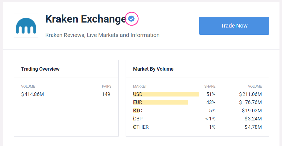Screen dimensions: 282x146
Task: Click the Market By Volume title
Action: click(153, 69)
